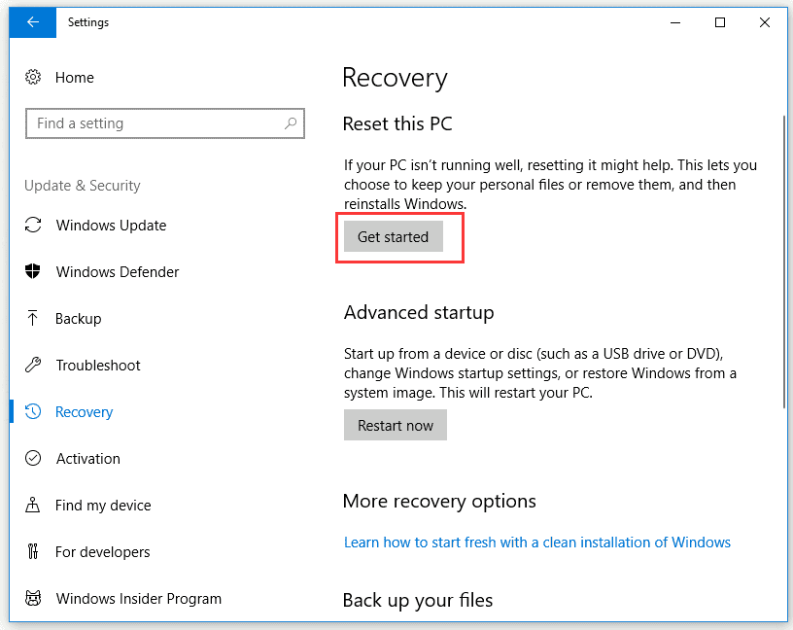This screenshot has height=630, width=793.
Task: Click the Troubleshoot wrench icon
Action: coord(33,366)
